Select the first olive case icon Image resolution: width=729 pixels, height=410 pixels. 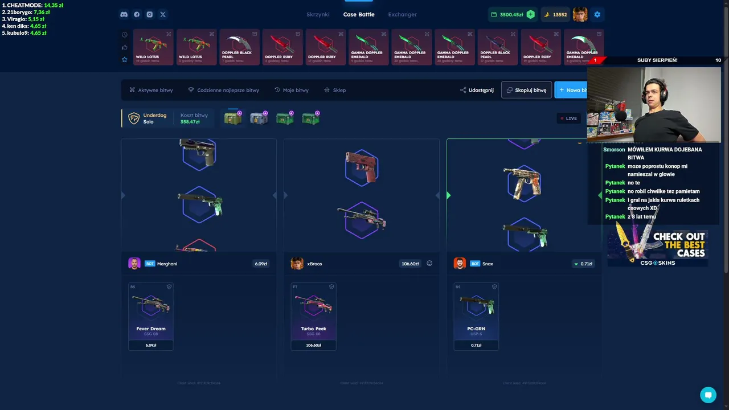pyautogui.click(x=232, y=118)
